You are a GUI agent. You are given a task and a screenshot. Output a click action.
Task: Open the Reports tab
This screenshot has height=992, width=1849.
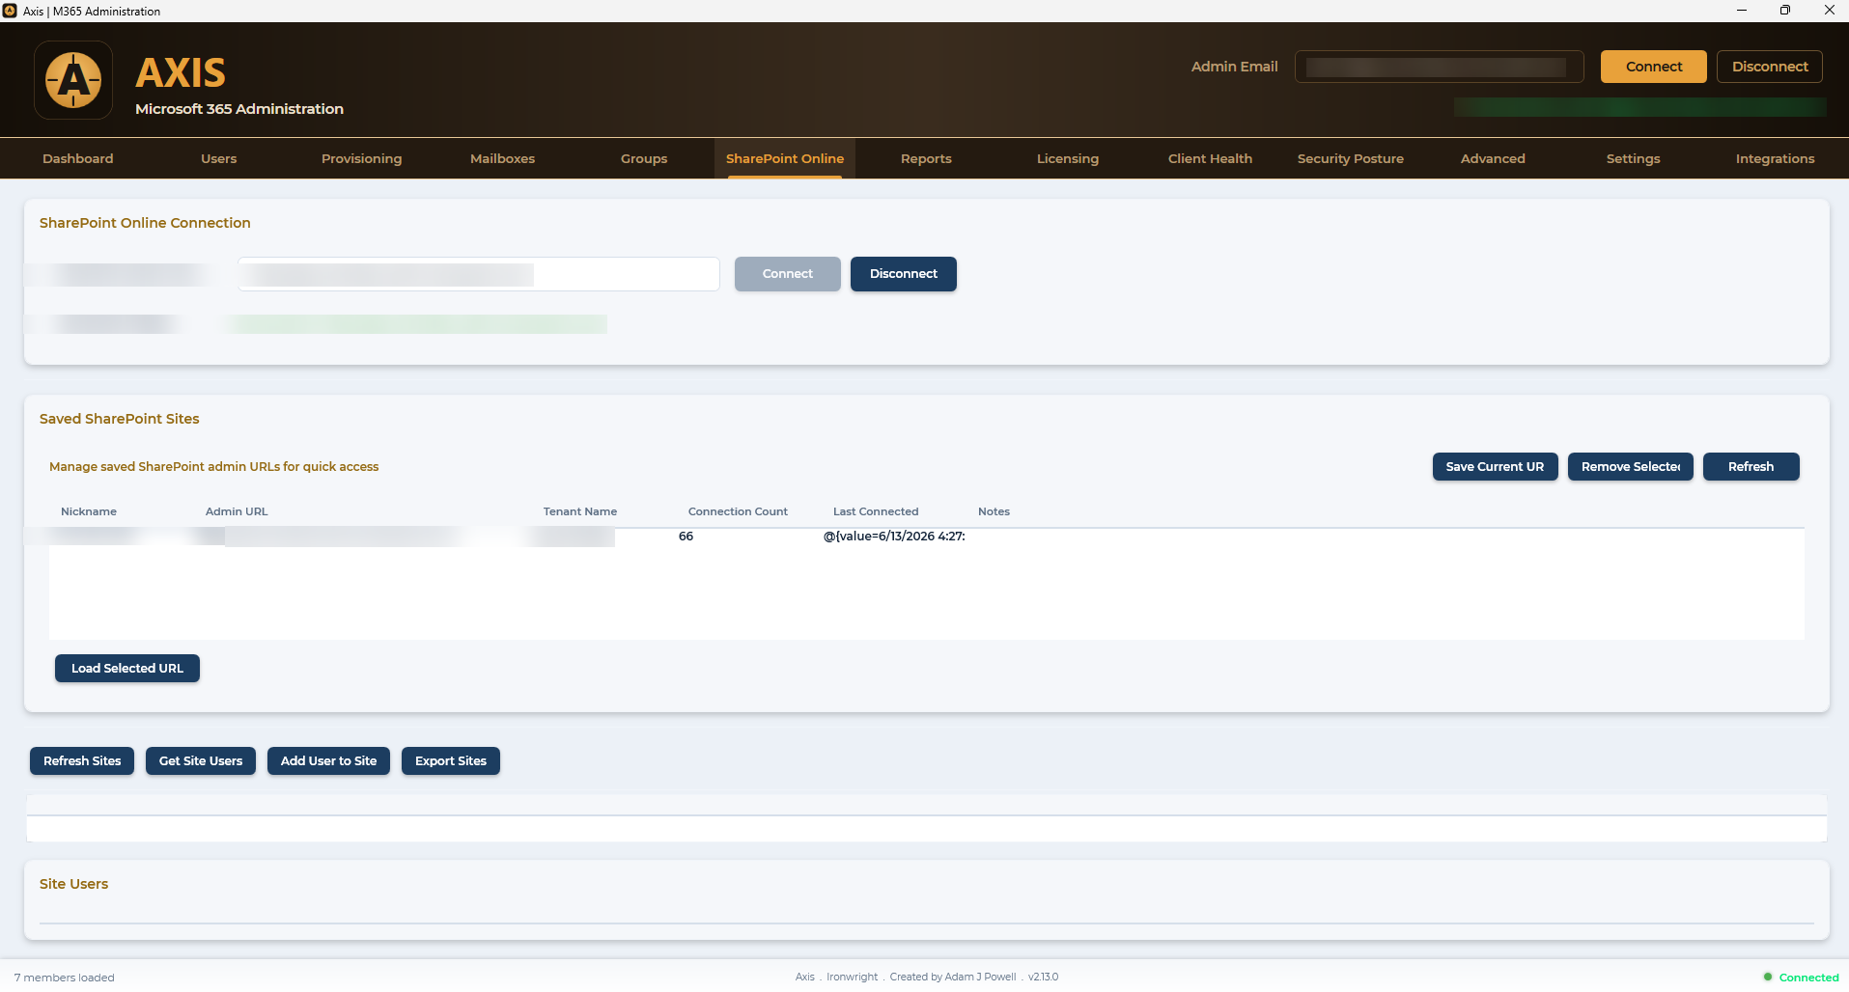[x=926, y=159]
